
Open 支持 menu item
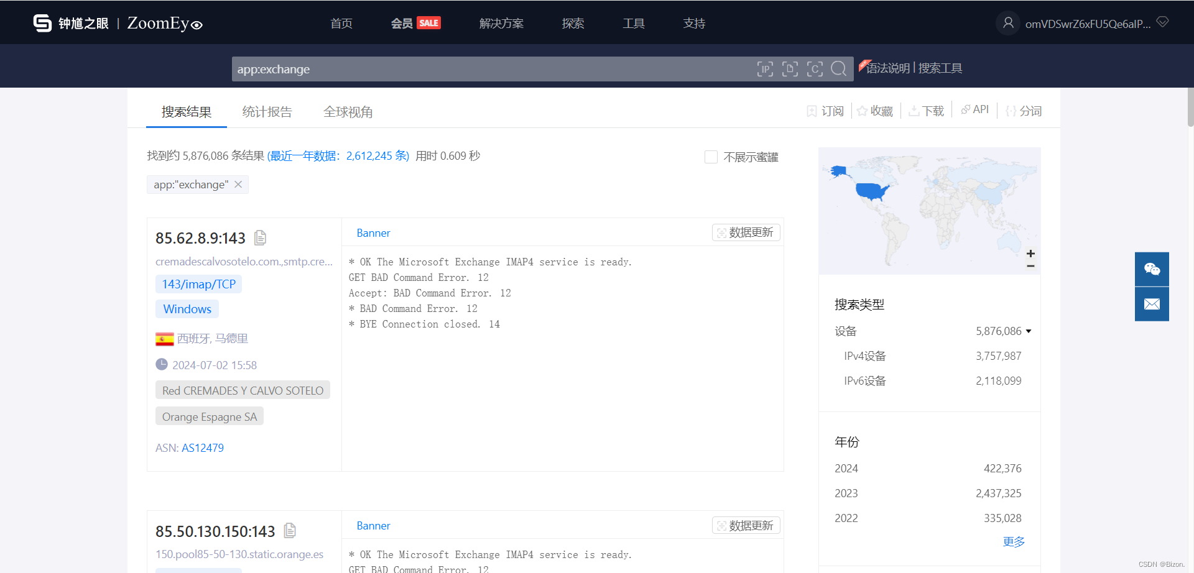tap(694, 23)
